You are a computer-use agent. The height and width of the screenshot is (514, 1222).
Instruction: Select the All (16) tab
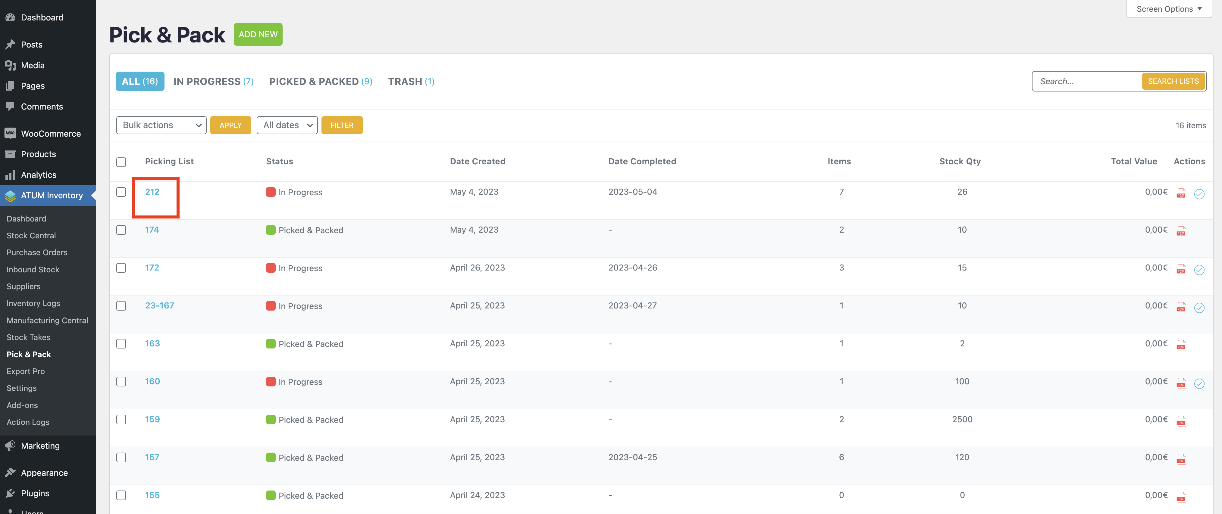[x=140, y=82]
